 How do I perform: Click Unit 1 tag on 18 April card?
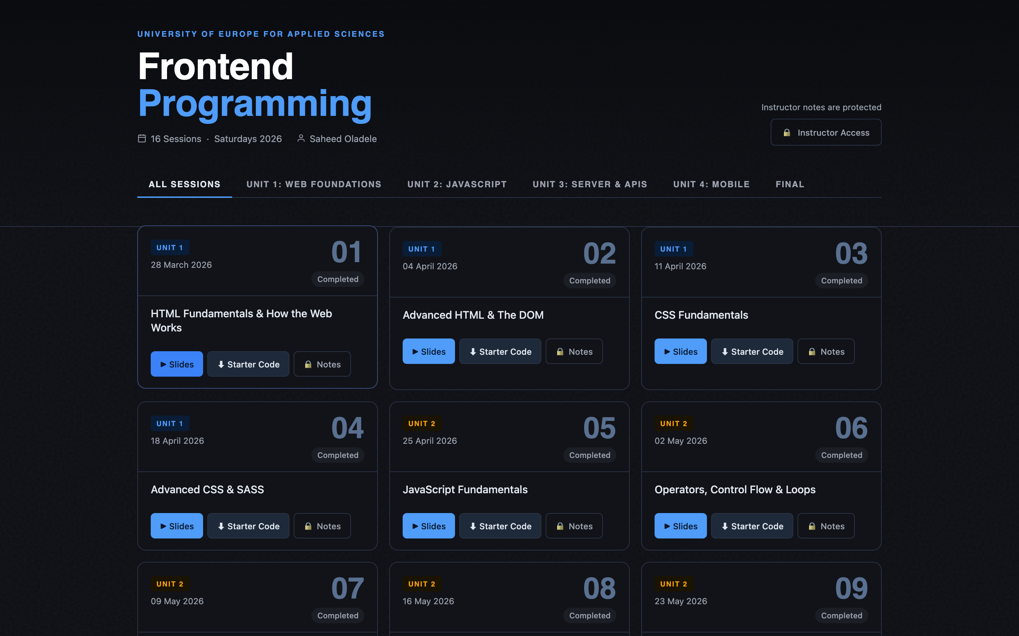click(170, 424)
